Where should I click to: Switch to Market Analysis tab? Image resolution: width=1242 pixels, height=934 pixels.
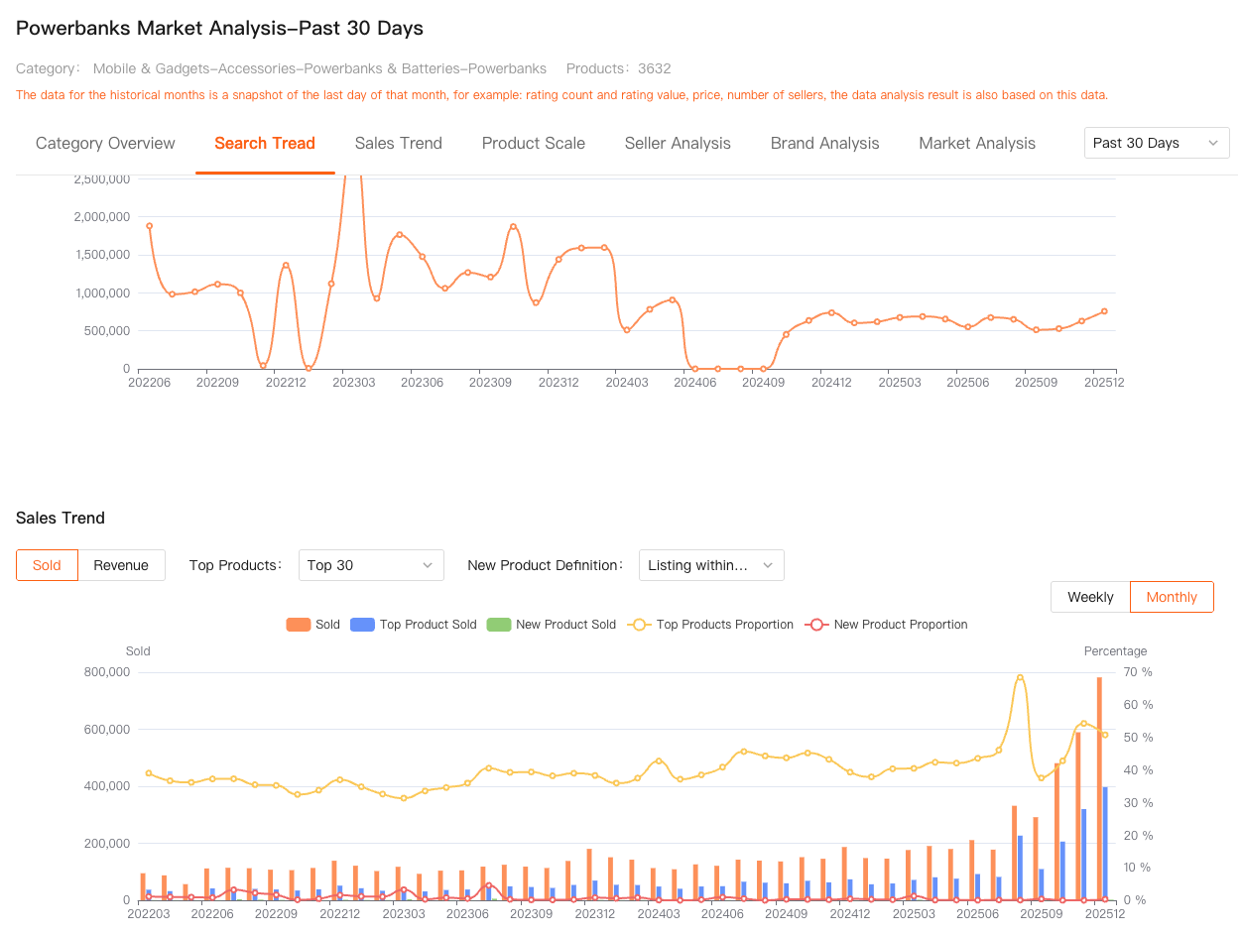pos(976,144)
